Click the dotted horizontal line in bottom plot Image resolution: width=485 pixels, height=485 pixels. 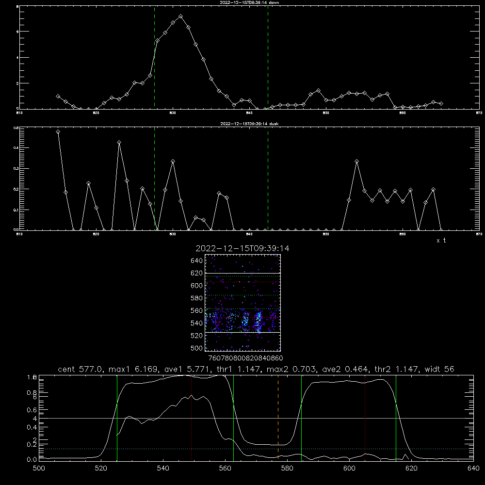[256, 449]
